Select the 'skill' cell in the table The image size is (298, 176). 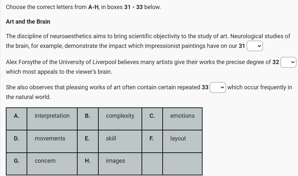111,138
